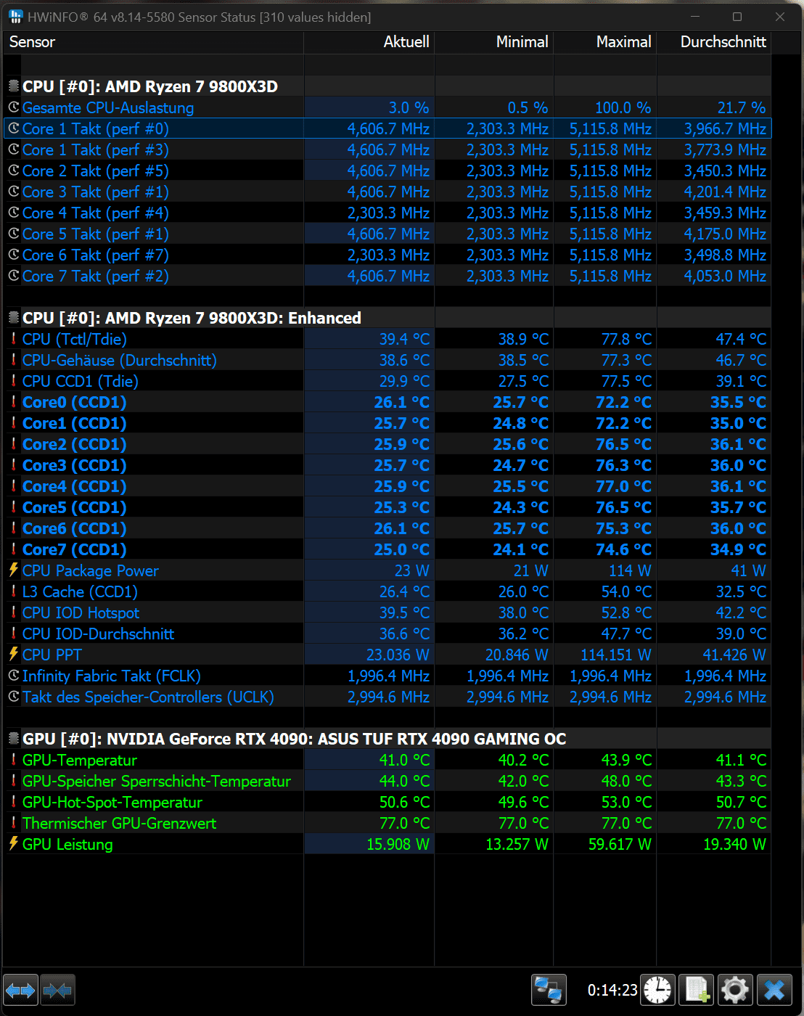Click the chip icon of AMD Ryzen 7 9800X3D group
The width and height of the screenshot is (804, 1016).
coord(13,86)
